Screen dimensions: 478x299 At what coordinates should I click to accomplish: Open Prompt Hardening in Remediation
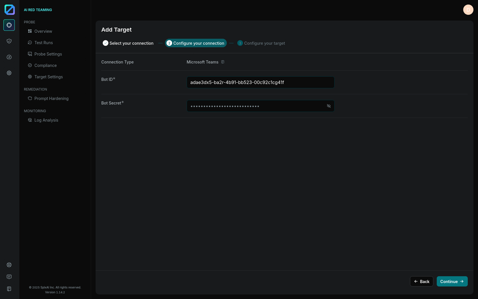(51, 99)
